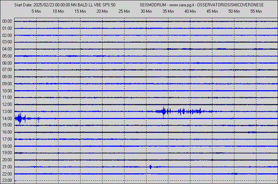This screenshot has height=184, width=278.
Task: Click the 01:00 hour label
Action: pyautogui.click(x=7, y=28)
